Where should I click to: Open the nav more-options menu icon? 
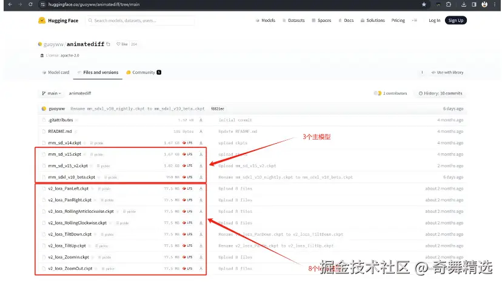click(x=415, y=21)
